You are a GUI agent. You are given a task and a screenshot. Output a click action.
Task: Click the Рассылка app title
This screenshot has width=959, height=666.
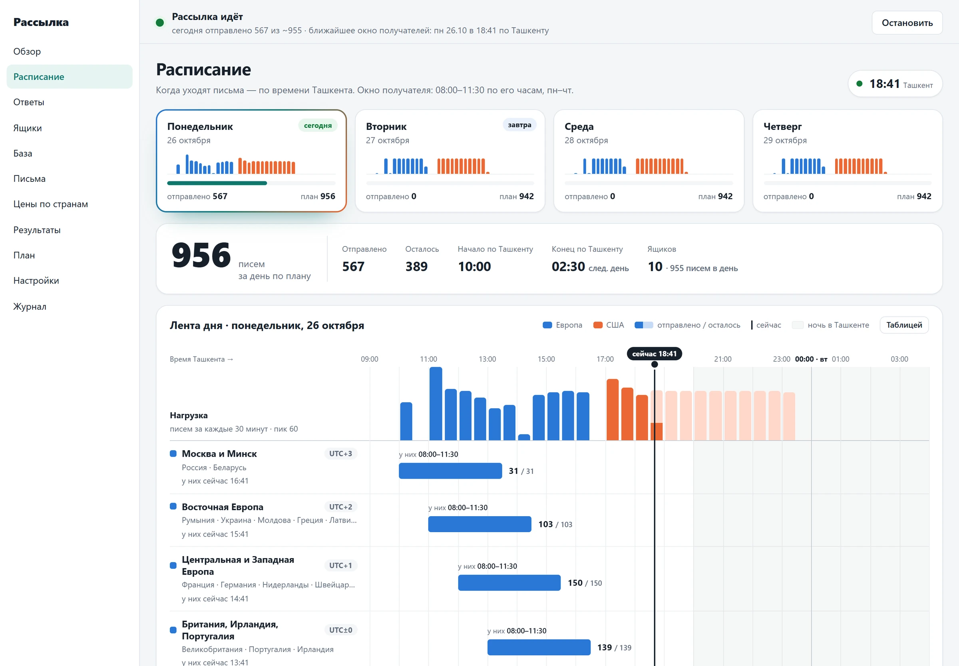click(41, 22)
